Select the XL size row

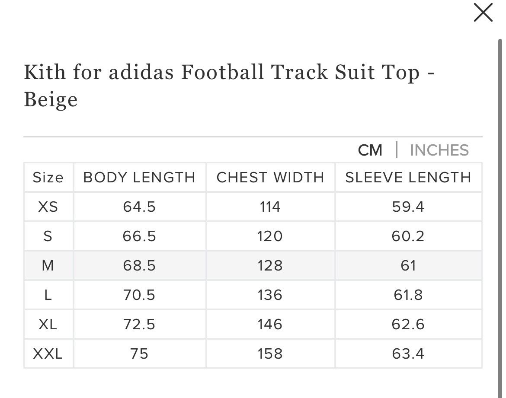253,324
